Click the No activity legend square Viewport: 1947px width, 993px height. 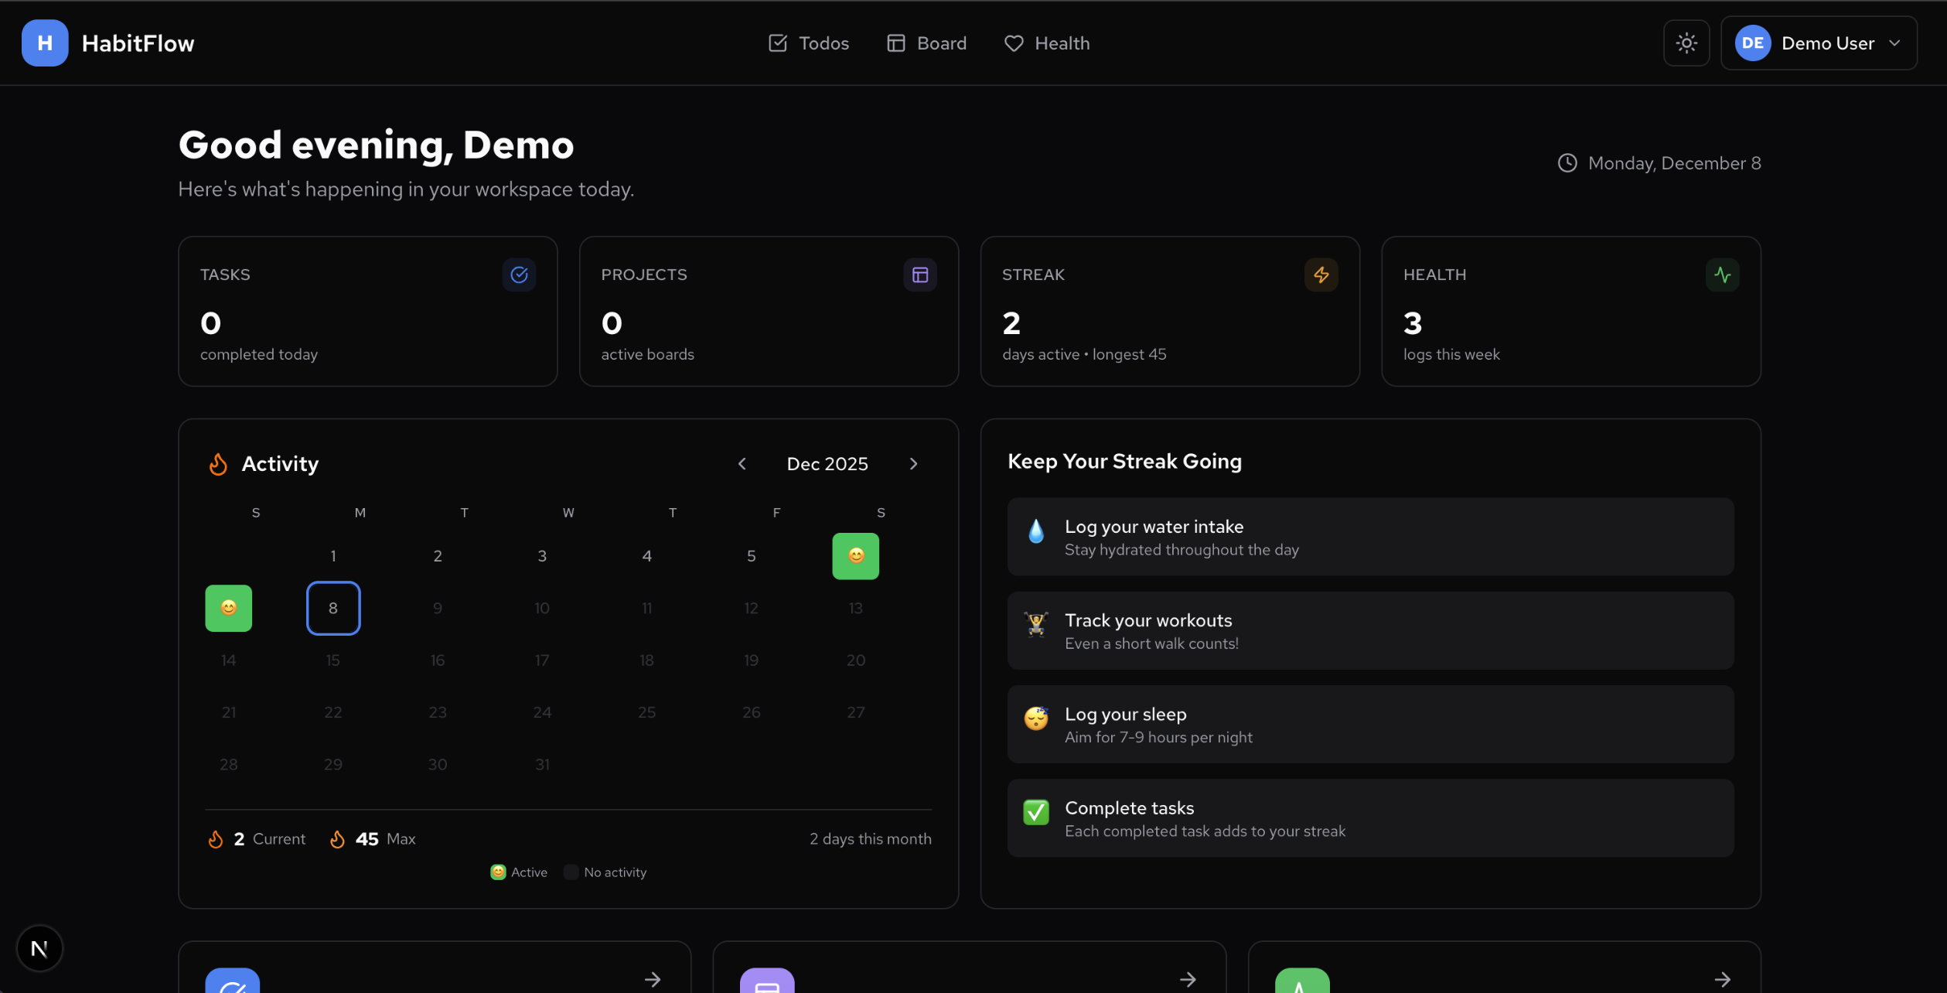pos(571,872)
